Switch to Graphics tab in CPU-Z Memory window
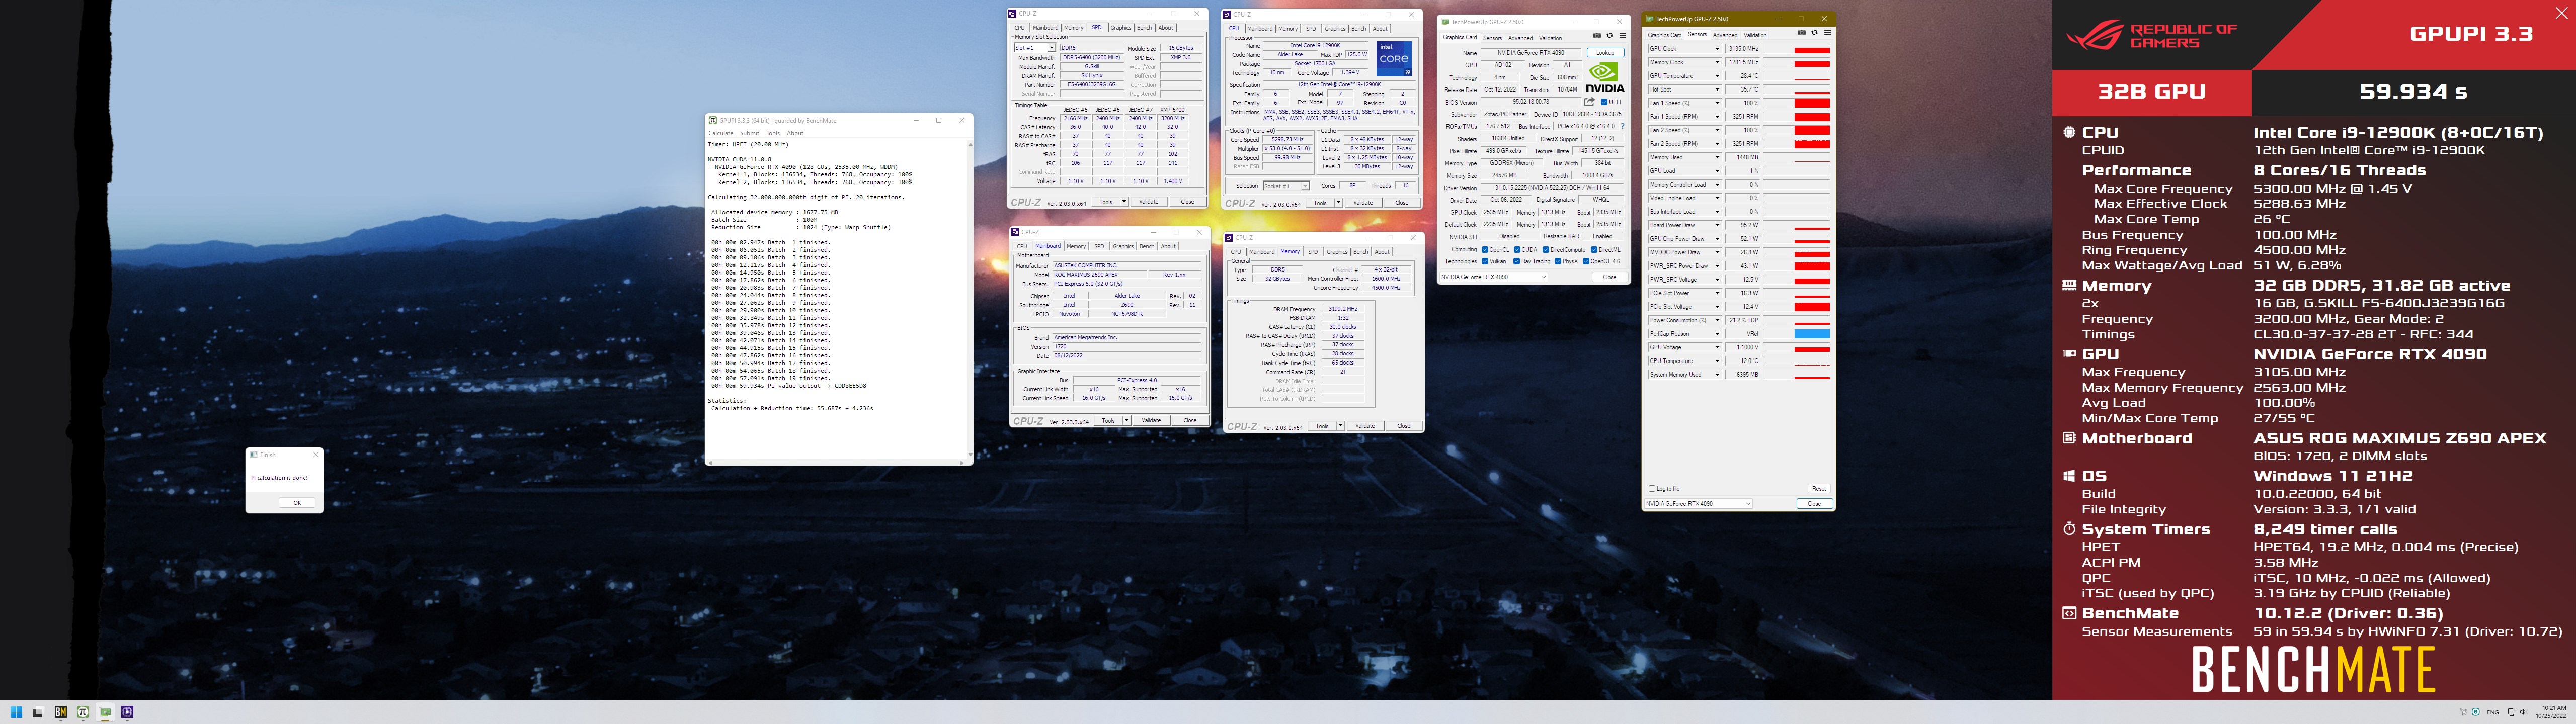 point(1337,252)
